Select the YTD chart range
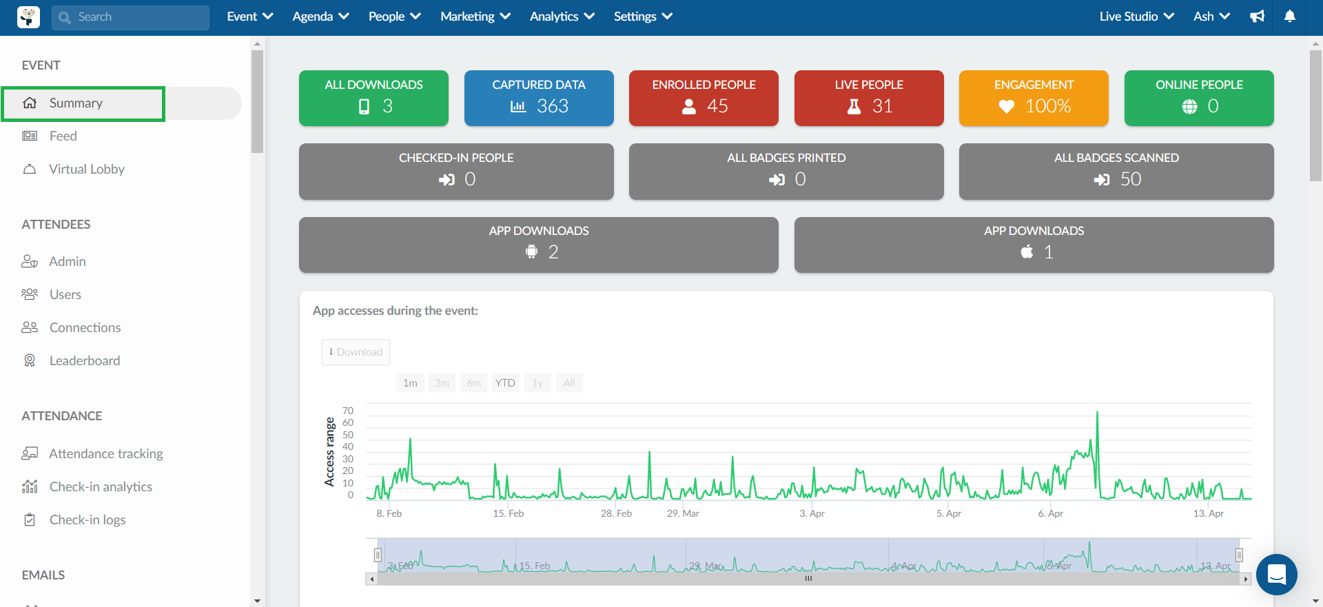Screen dimensions: 1323x607 505,383
